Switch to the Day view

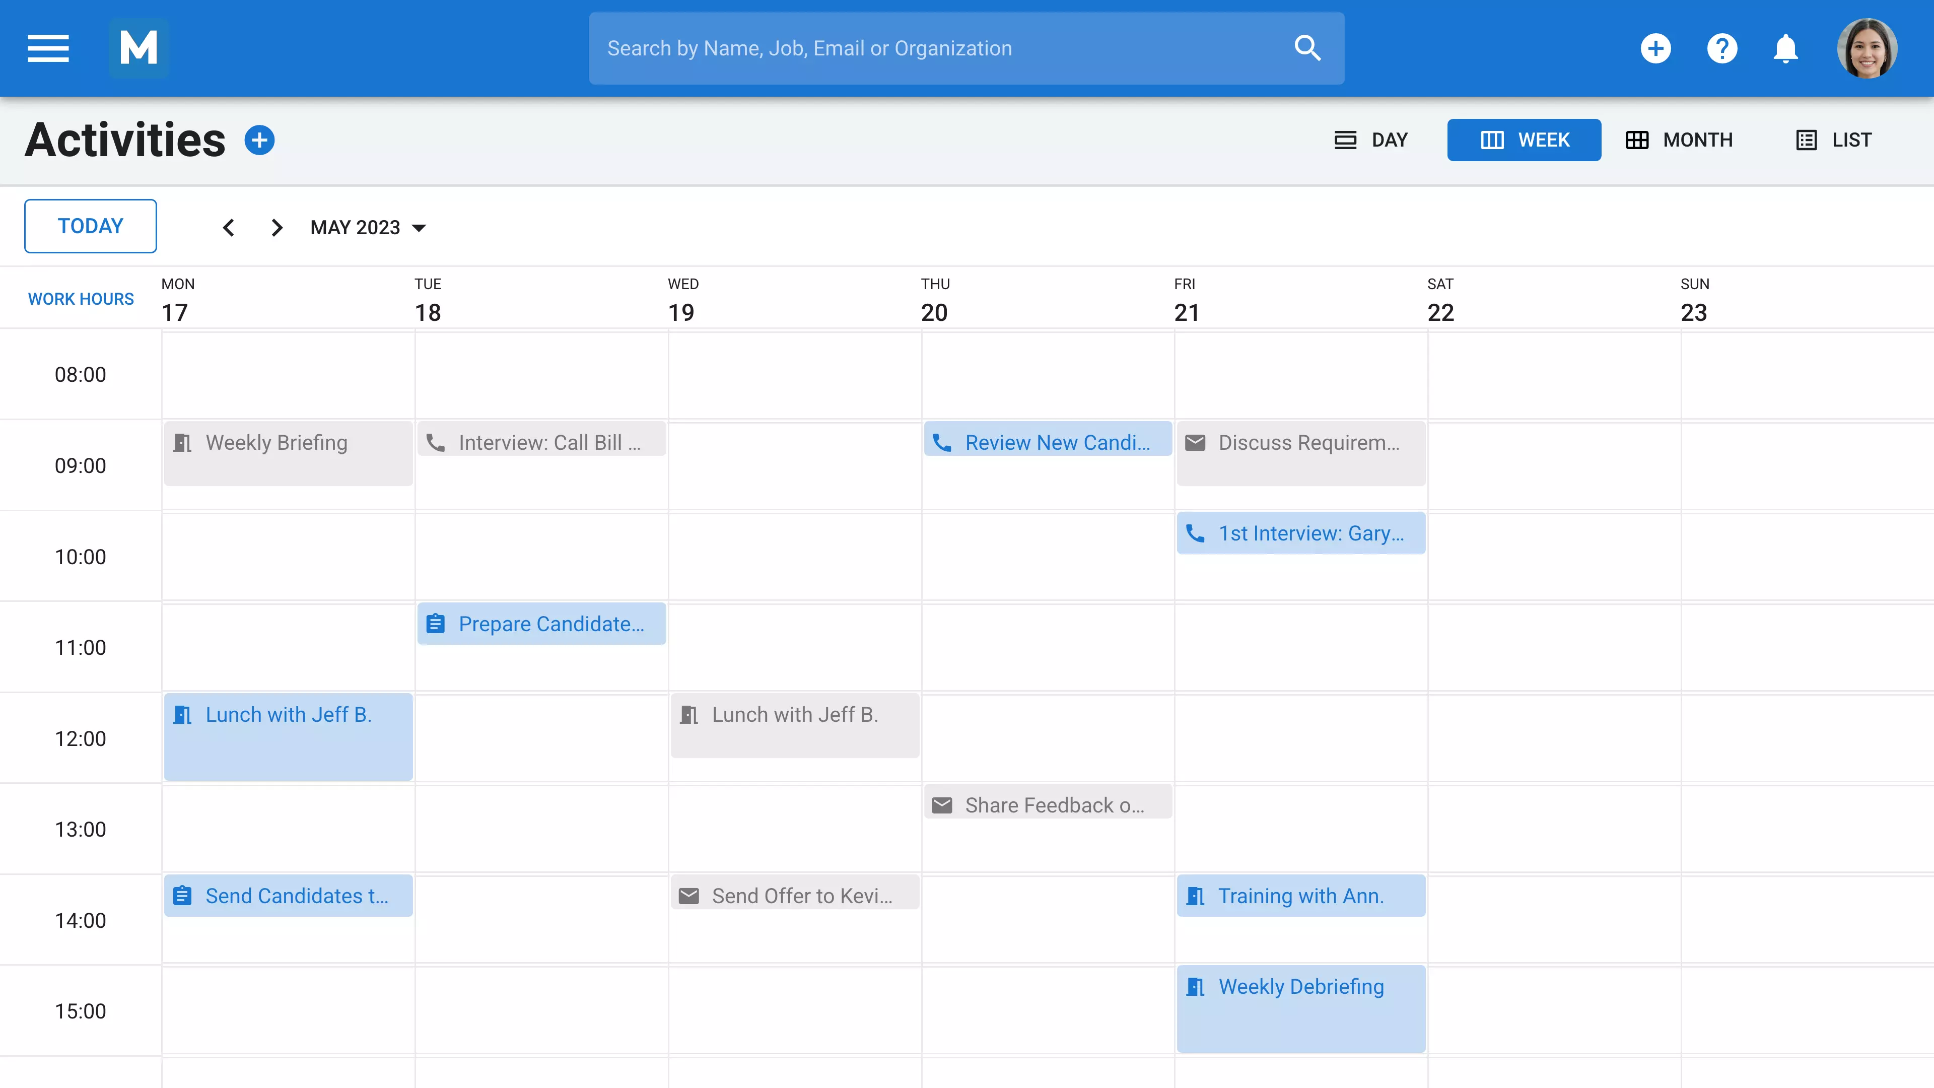(x=1371, y=141)
